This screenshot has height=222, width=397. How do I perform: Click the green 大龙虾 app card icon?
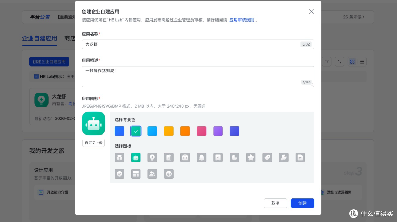click(x=41, y=100)
